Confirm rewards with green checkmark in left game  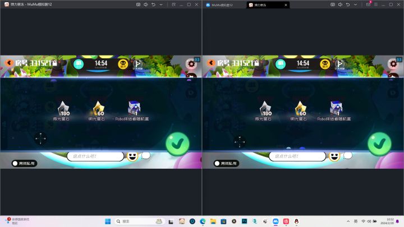pyautogui.click(x=177, y=143)
